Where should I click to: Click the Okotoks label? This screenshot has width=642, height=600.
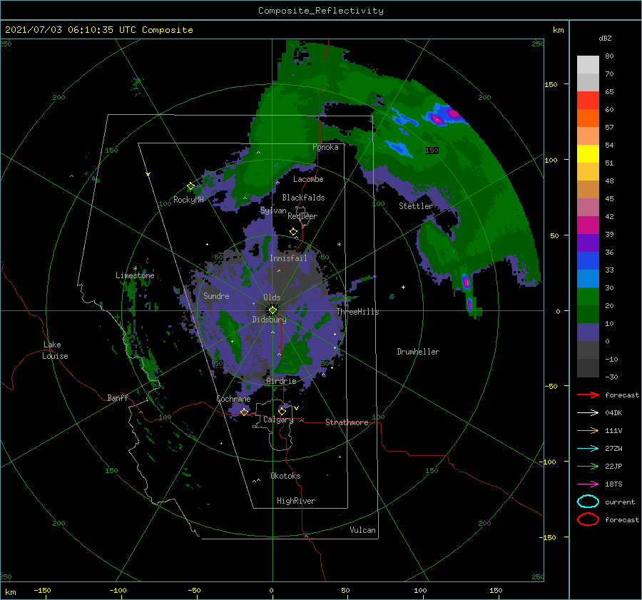click(x=285, y=476)
